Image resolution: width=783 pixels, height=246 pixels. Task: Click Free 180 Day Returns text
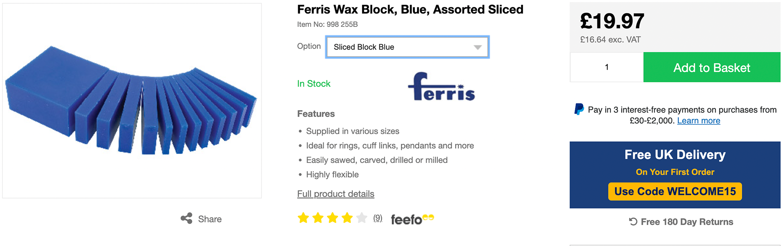[687, 222]
